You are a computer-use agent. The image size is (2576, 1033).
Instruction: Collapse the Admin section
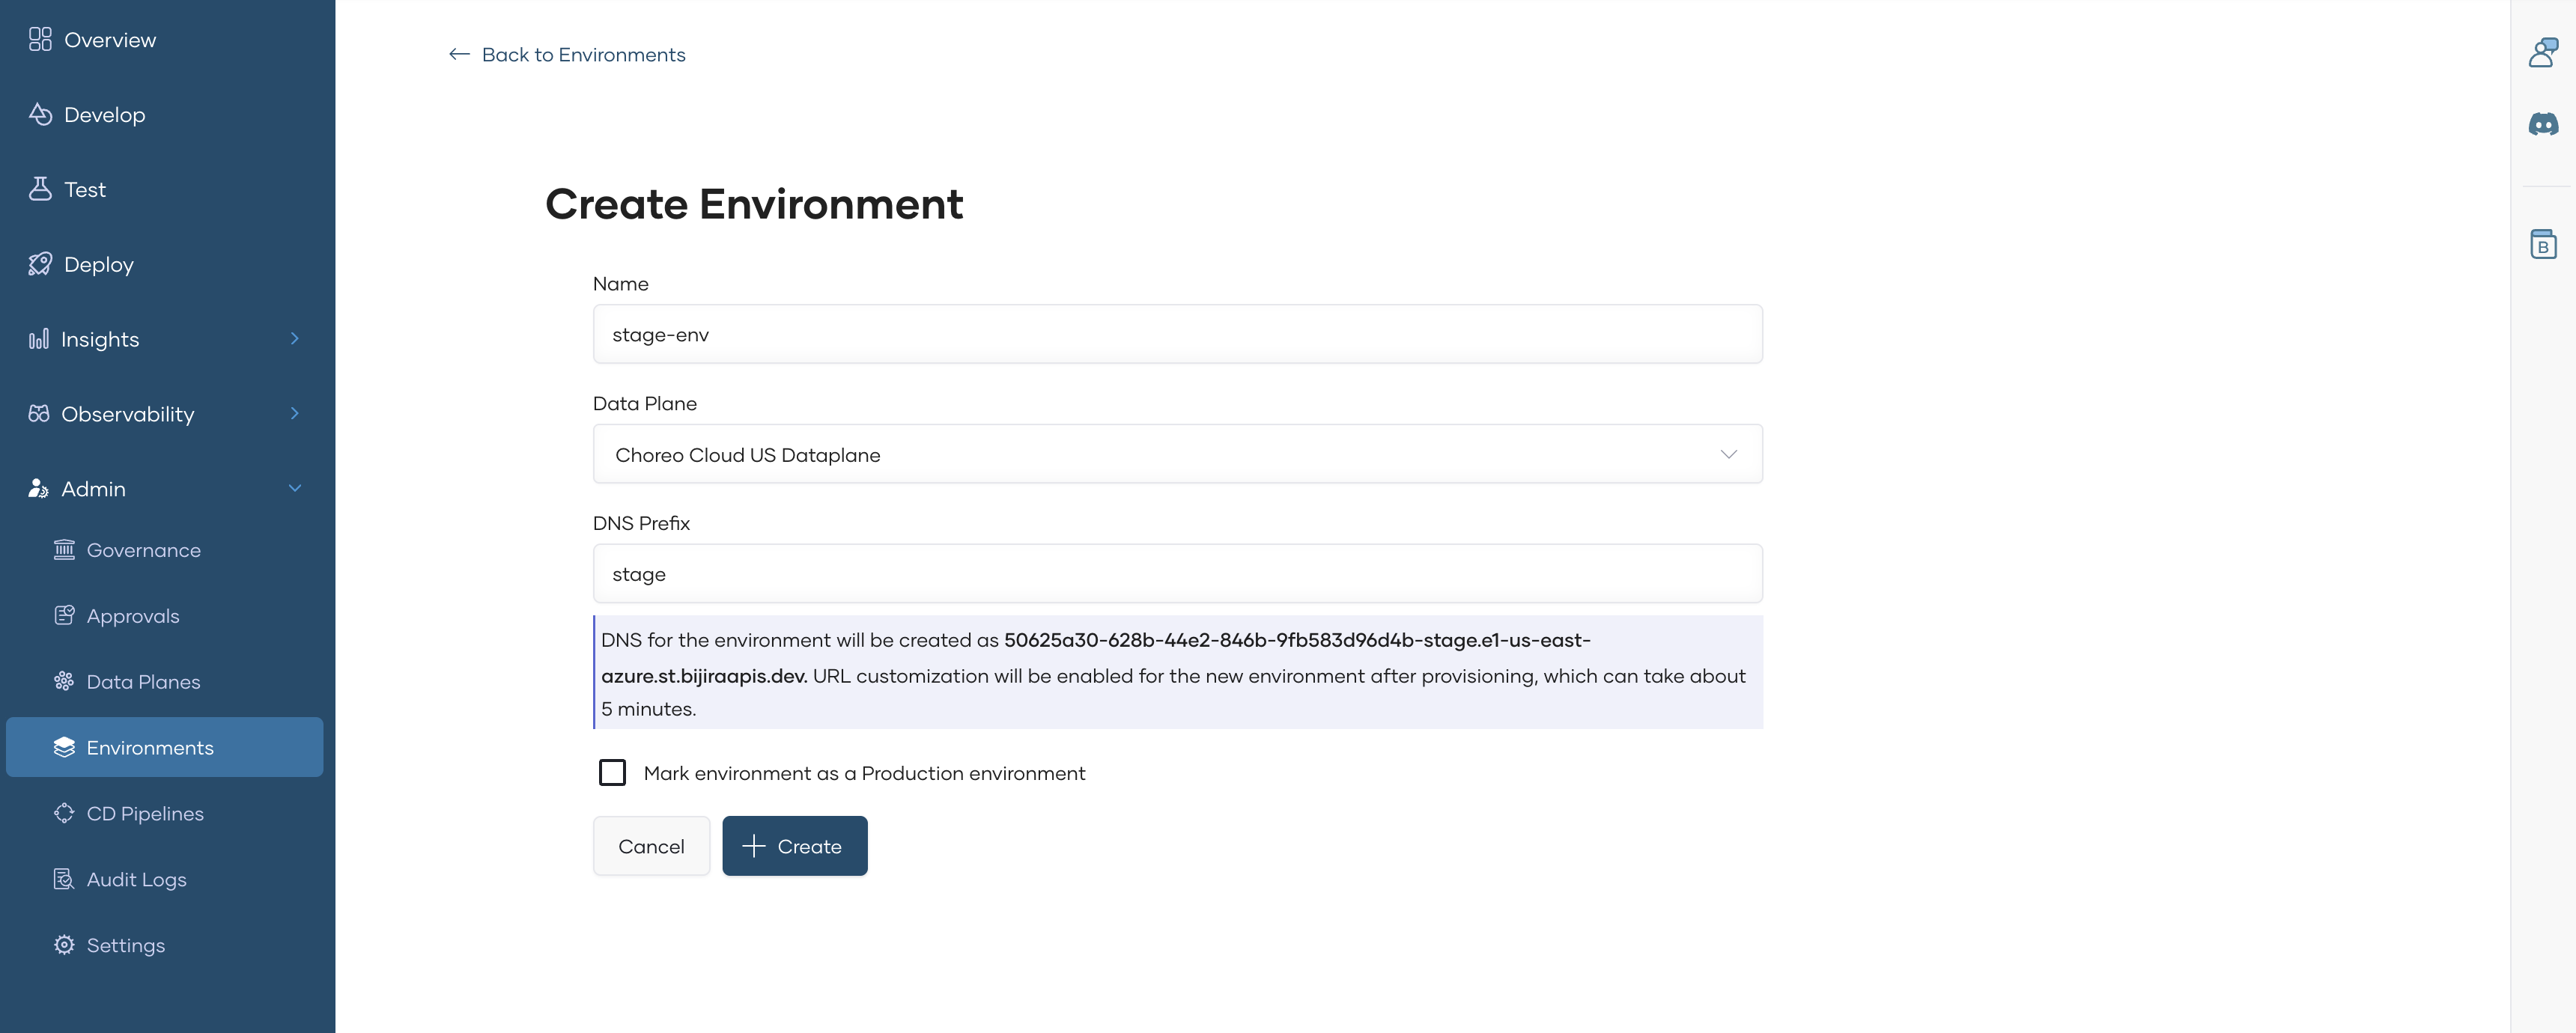click(x=293, y=489)
